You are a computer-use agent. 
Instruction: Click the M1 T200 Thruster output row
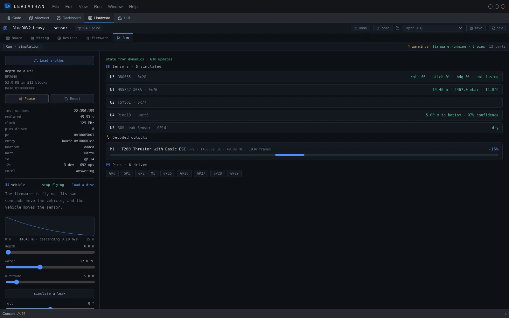(304, 151)
